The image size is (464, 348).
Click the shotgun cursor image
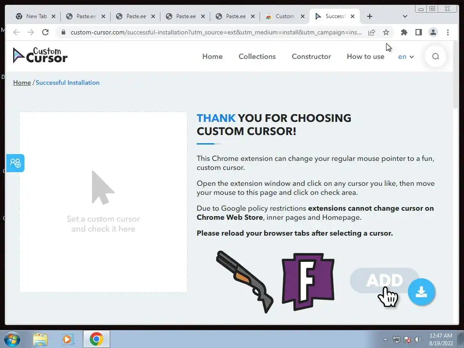[x=244, y=282]
